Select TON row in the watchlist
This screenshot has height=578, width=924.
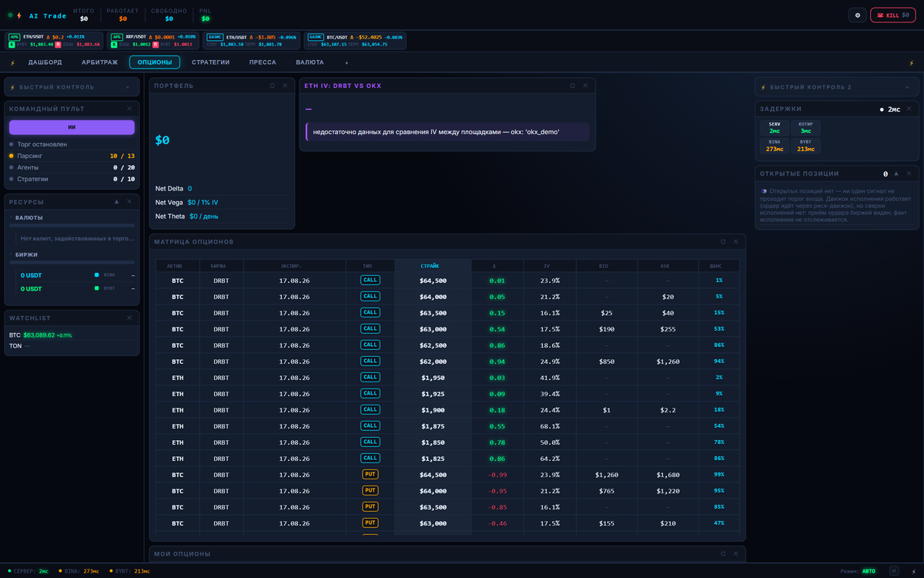tap(72, 346)
